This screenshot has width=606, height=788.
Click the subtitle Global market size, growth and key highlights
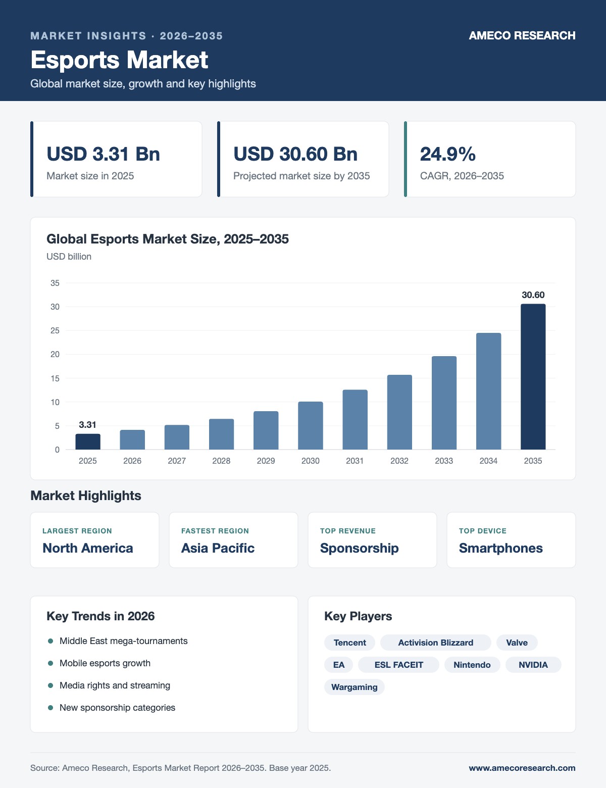(143, 83)
